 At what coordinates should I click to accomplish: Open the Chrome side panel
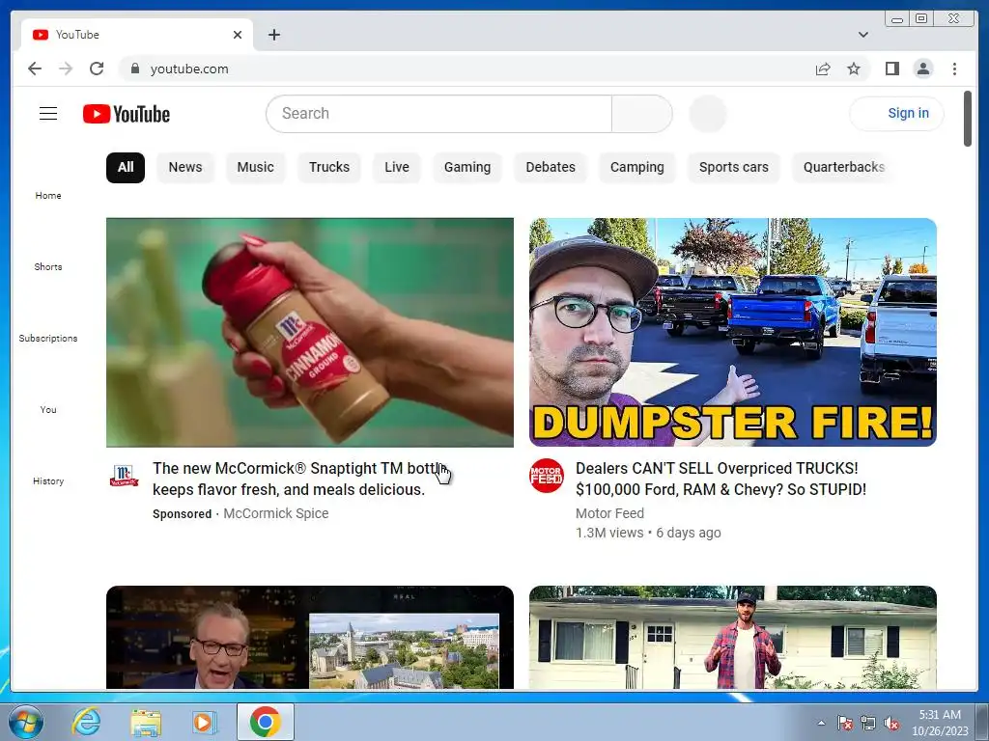pyautogui.click(x=891, y=69)
